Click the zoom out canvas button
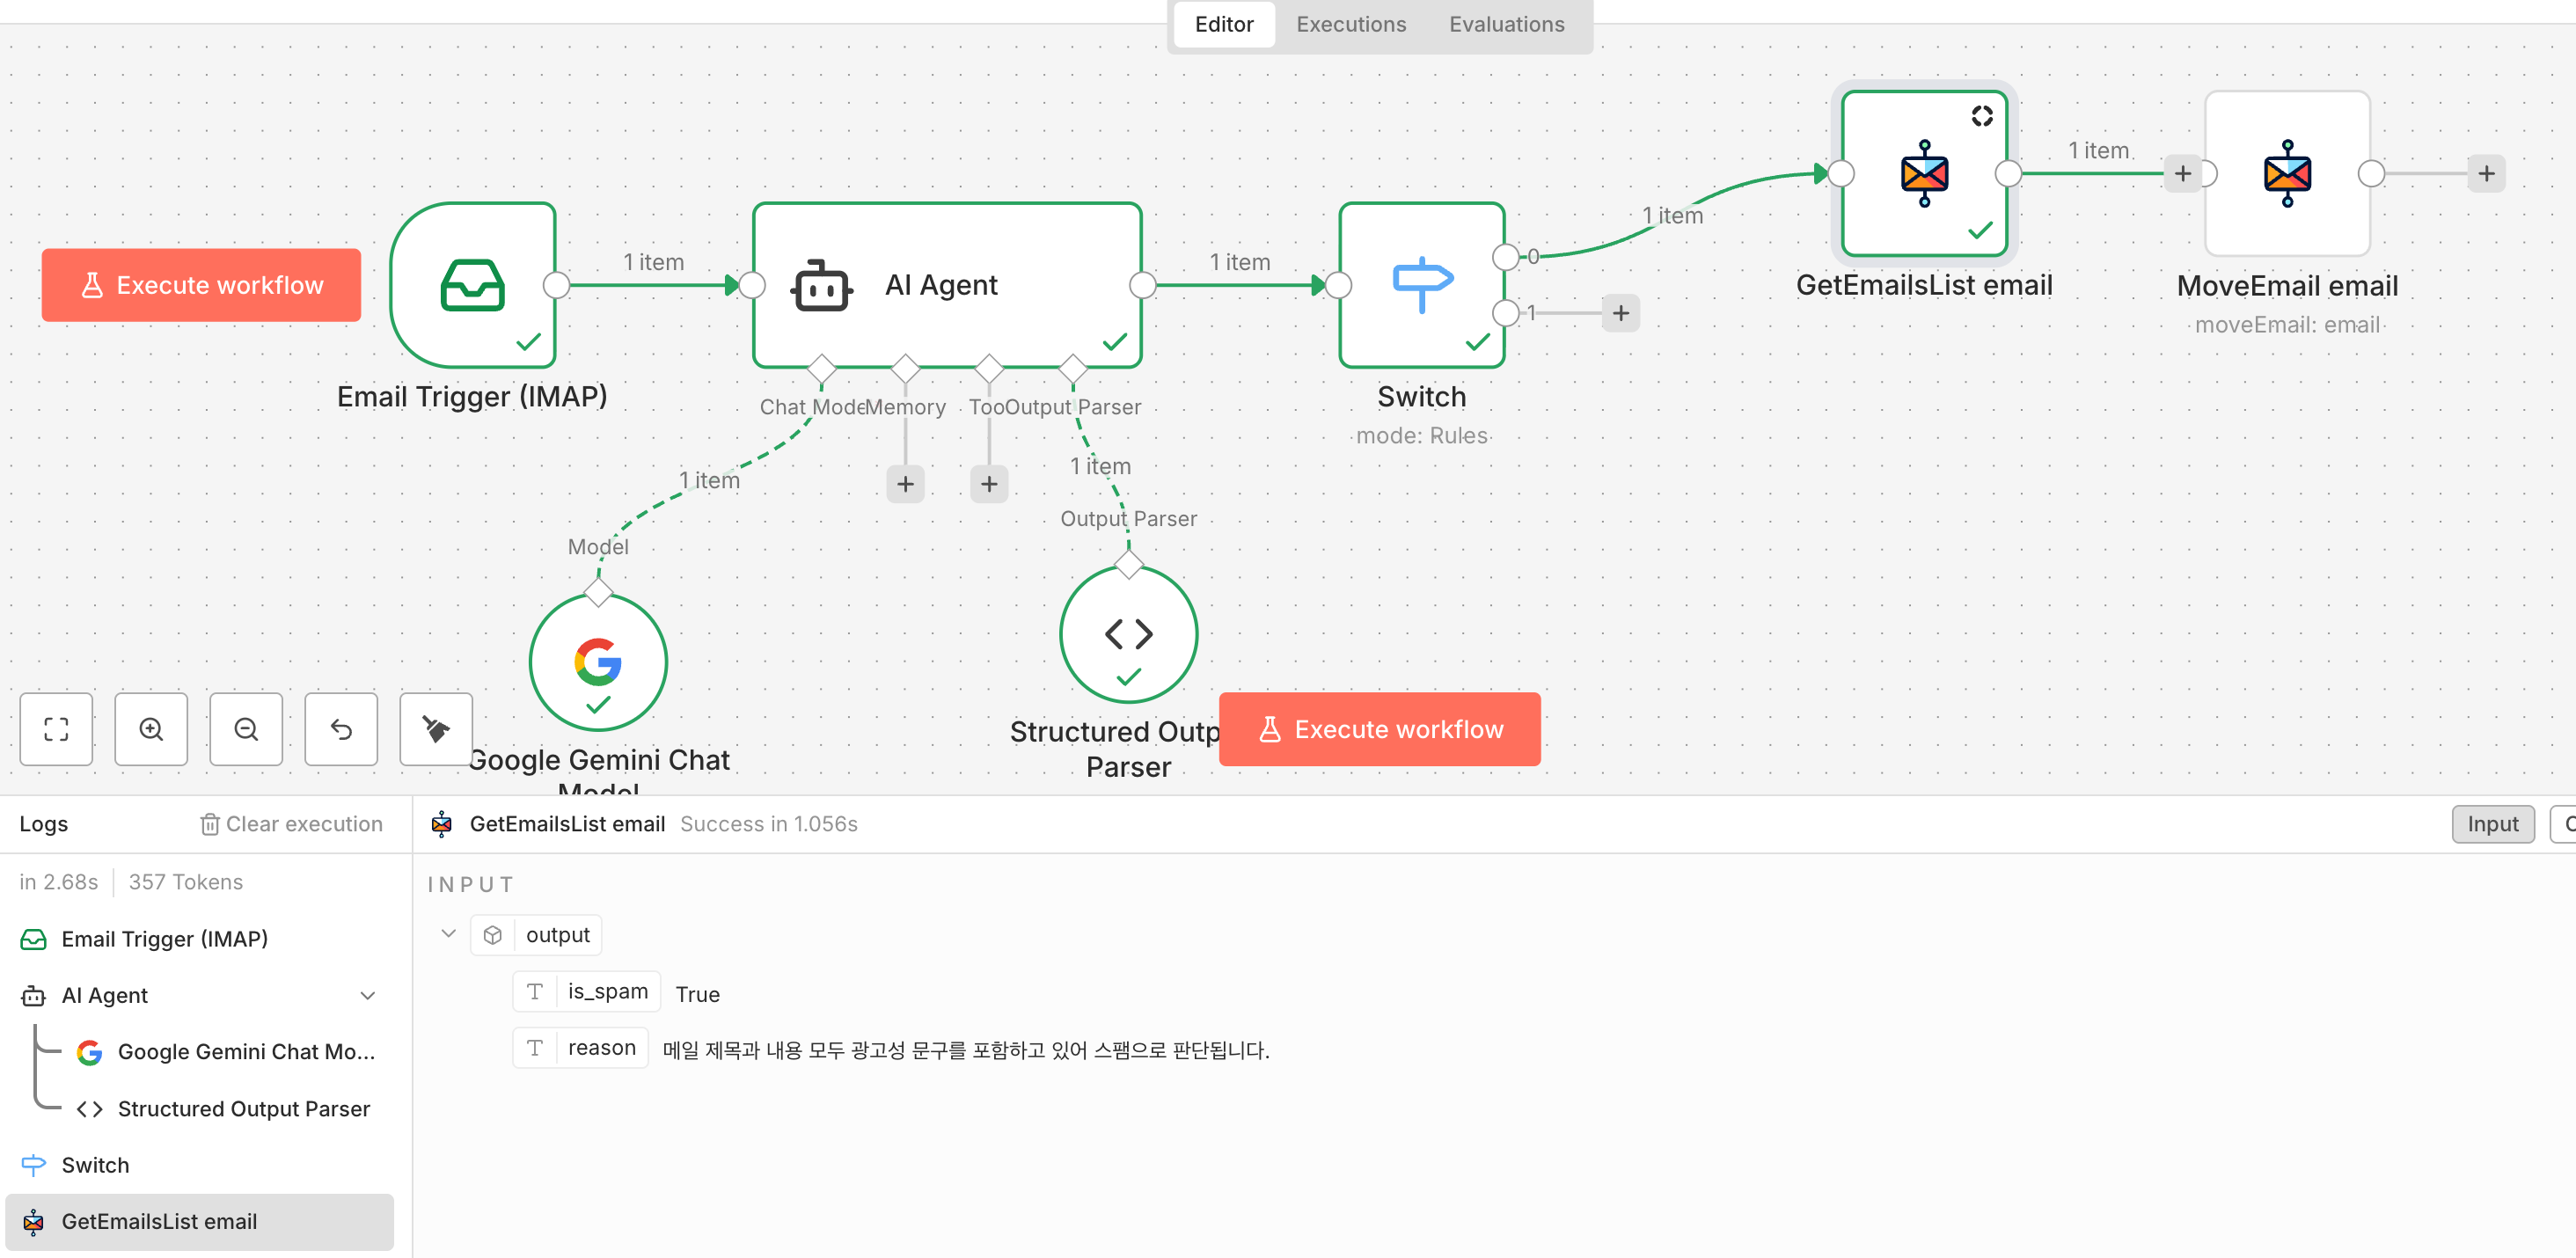This screenshot has width=2576, height=1258. 246,729
